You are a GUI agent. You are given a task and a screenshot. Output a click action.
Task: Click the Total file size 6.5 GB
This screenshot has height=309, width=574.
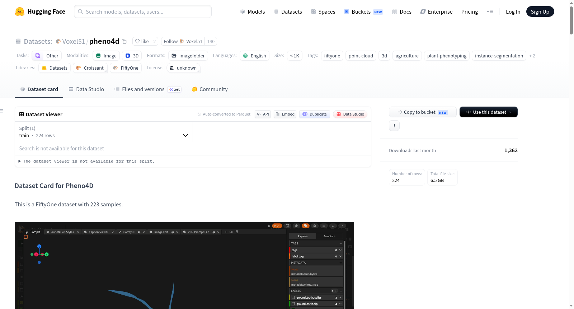coord(437,181)
